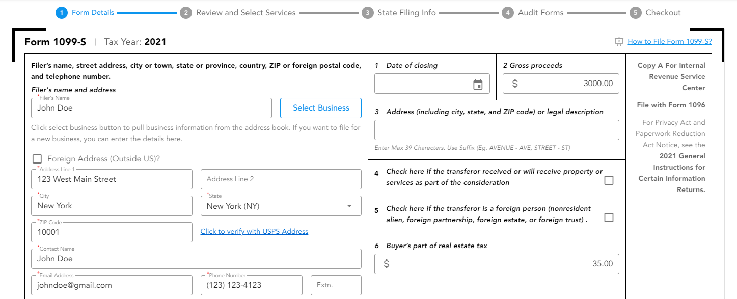The width and height of the screenshot is (737, 299).
Task: Expand the State dropdown arrow
Action: pyautogui.click(x=349, y=206)
